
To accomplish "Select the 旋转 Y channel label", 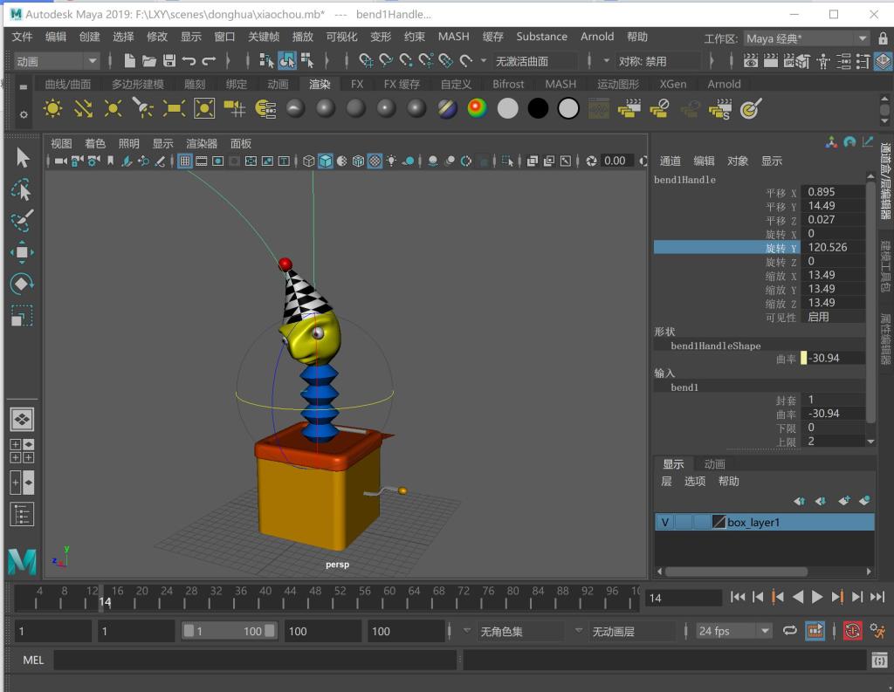I will coord(781,248).
